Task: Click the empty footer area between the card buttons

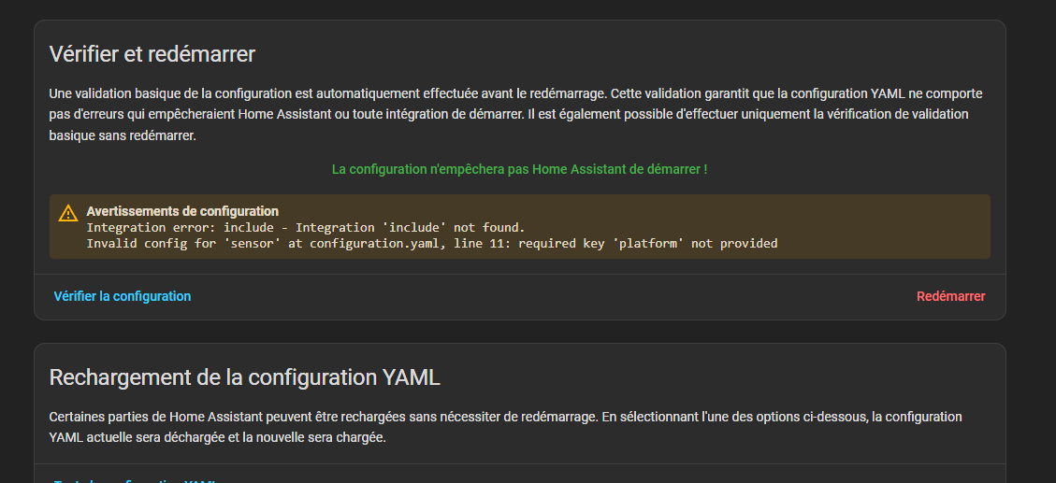Action: point(552,296)
